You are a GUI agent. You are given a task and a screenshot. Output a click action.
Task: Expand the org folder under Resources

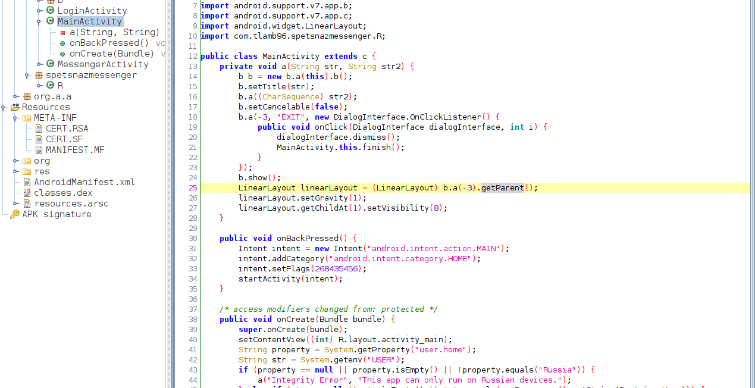click(16, 161)
